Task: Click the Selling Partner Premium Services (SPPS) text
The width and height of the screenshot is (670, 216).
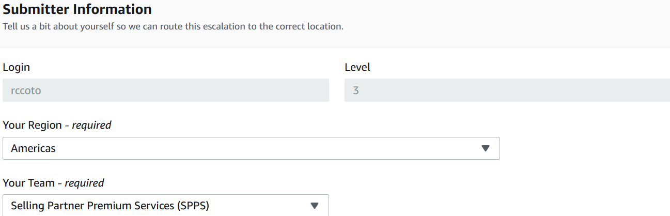Action: 110,206
